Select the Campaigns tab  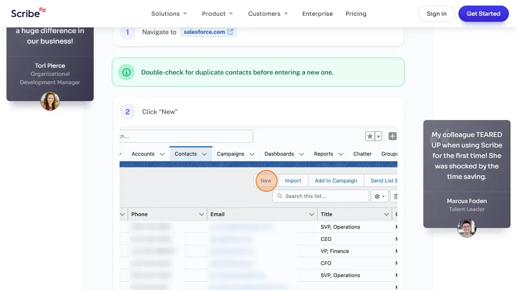(231, 154)
